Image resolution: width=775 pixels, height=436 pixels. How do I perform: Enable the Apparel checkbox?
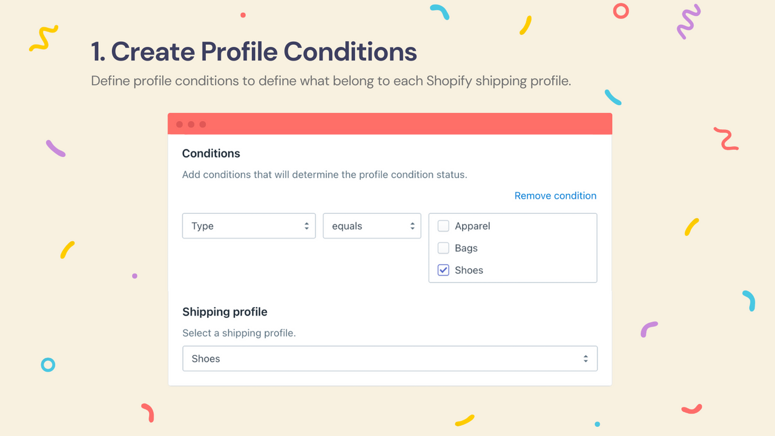click(x=443, y=225)
